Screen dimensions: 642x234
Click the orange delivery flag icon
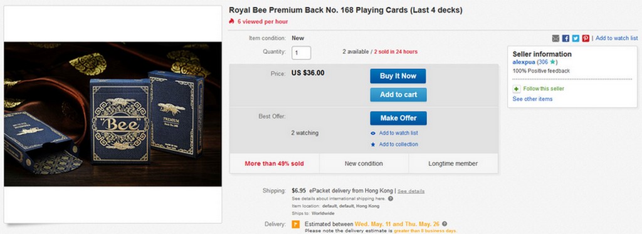pyautogui.click(x=296, y=224)
